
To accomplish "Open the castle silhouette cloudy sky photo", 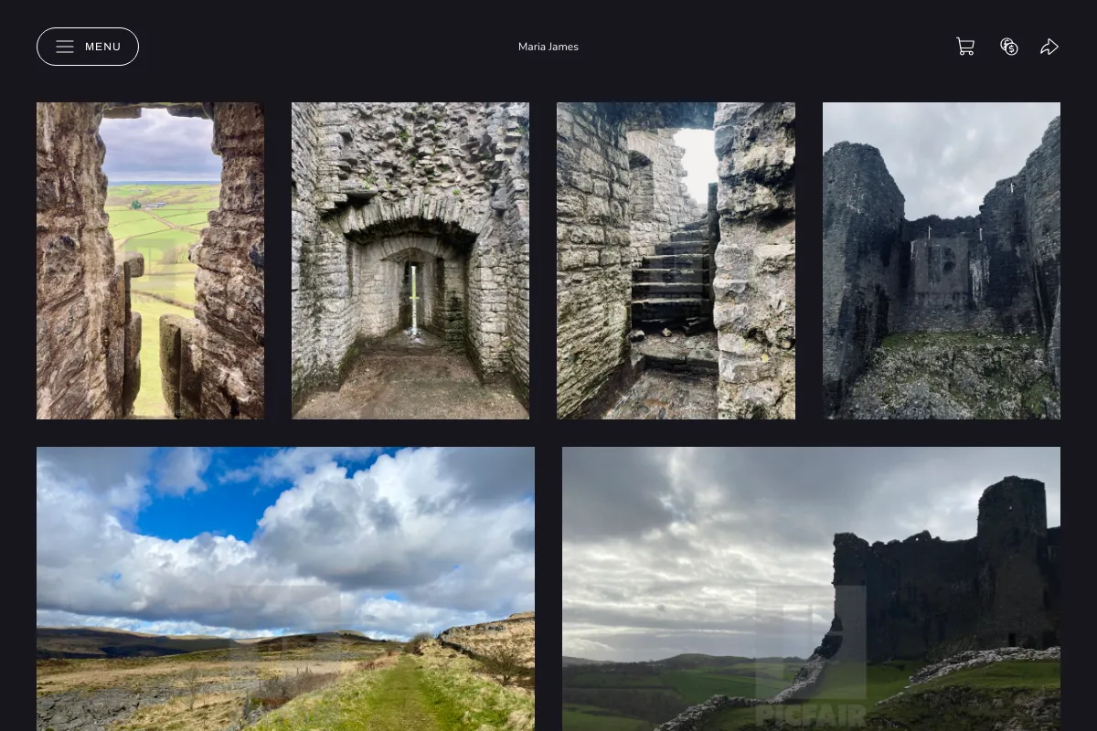I will (811, 588).
